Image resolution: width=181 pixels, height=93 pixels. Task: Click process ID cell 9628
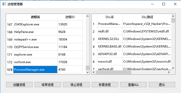coord(70,32)
